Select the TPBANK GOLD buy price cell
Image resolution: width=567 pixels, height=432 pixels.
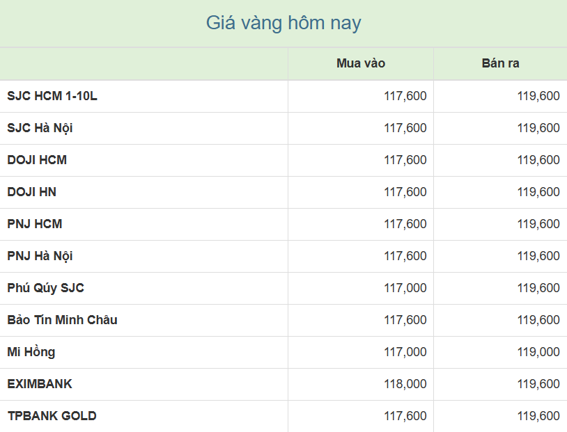pos(405,416)
